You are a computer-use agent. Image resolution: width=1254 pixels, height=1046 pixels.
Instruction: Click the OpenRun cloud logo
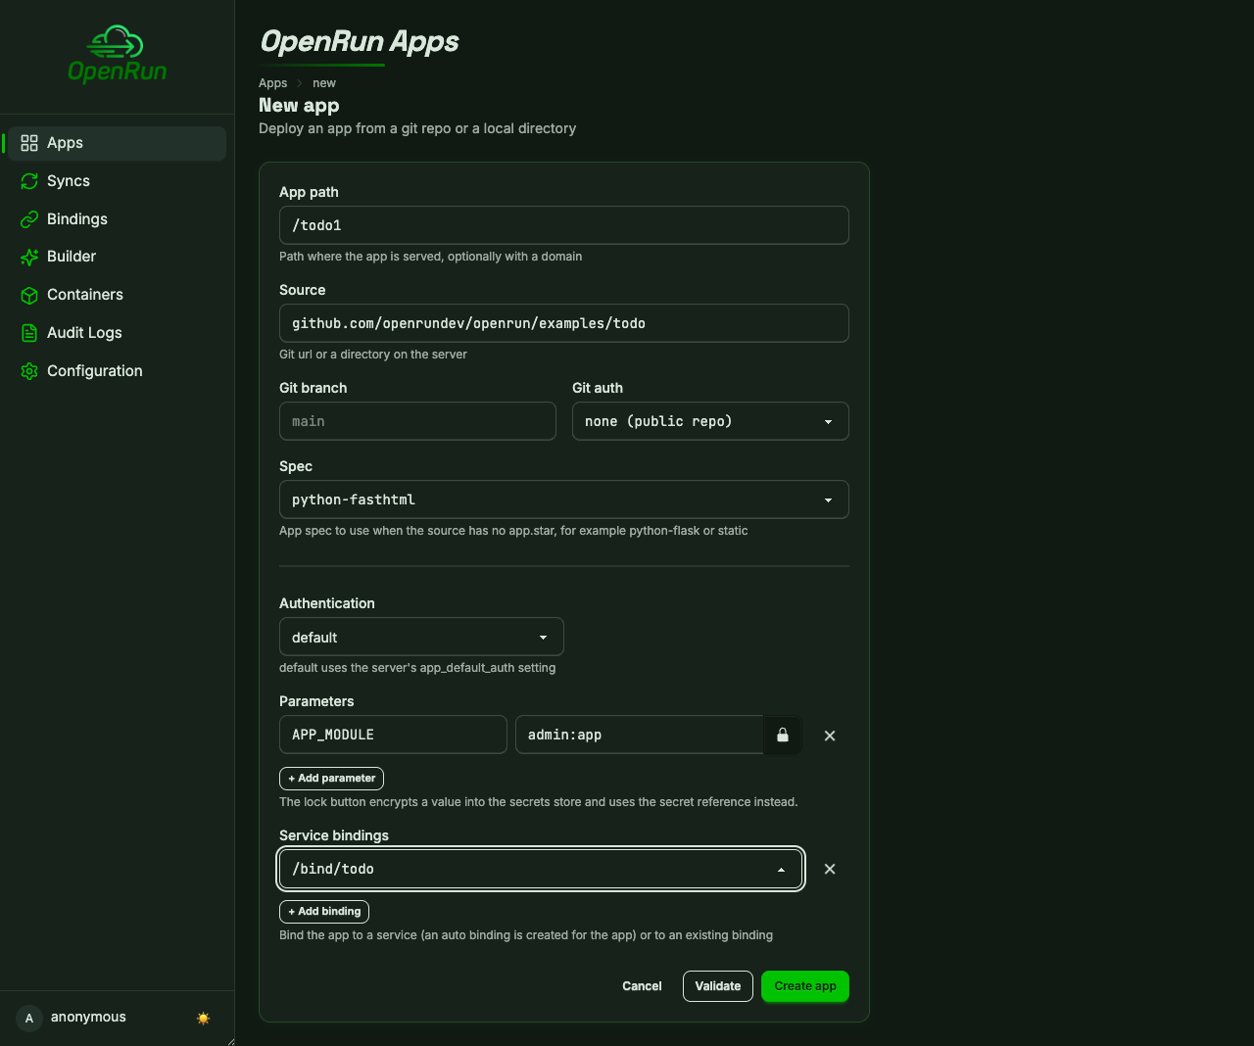coord(117,54)
